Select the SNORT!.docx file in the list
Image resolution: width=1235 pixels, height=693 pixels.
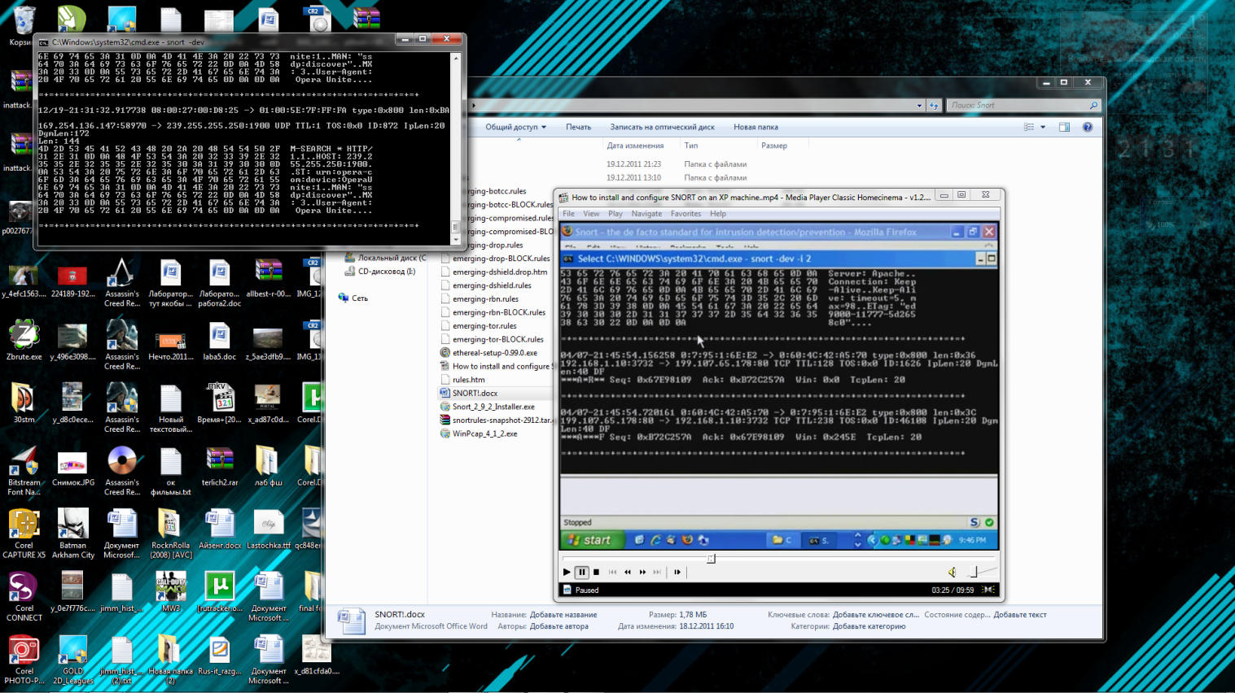click(x=475, y=393)
